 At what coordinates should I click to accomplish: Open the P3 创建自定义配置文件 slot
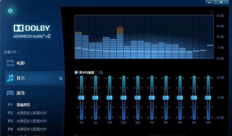(x=35, y=121)
